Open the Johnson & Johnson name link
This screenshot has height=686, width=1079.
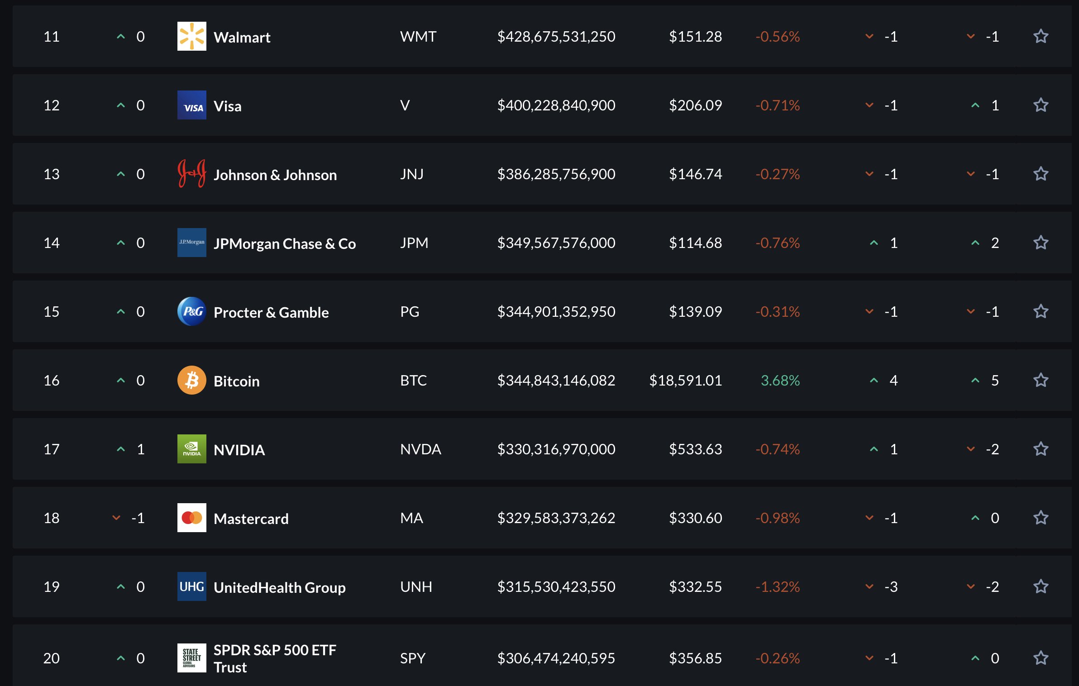tap(275, 175)
